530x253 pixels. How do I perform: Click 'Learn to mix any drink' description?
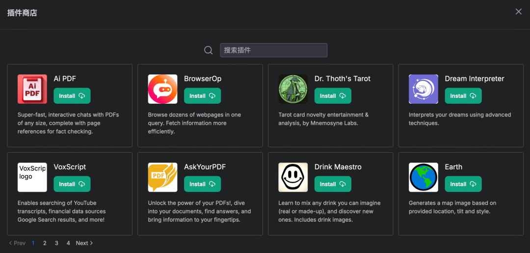click(x=330, y=211)
